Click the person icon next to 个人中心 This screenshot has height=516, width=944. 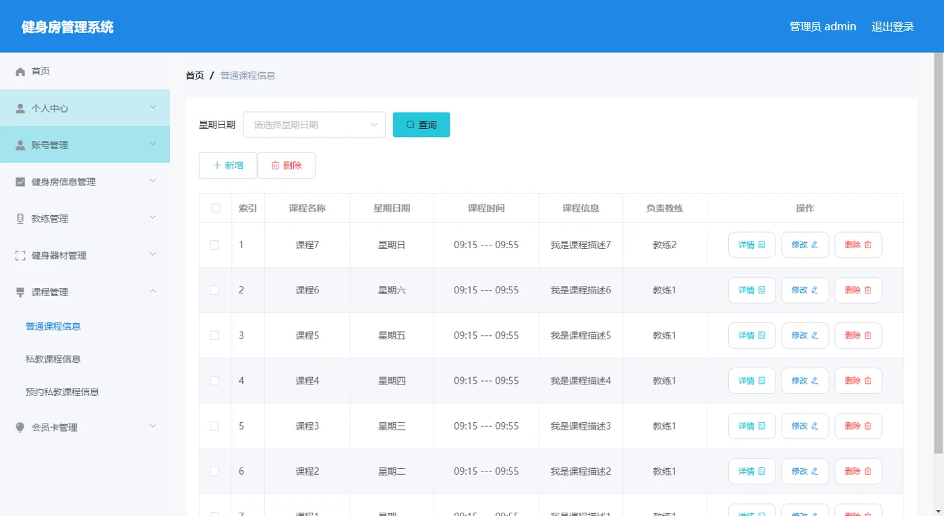[20, 108]
